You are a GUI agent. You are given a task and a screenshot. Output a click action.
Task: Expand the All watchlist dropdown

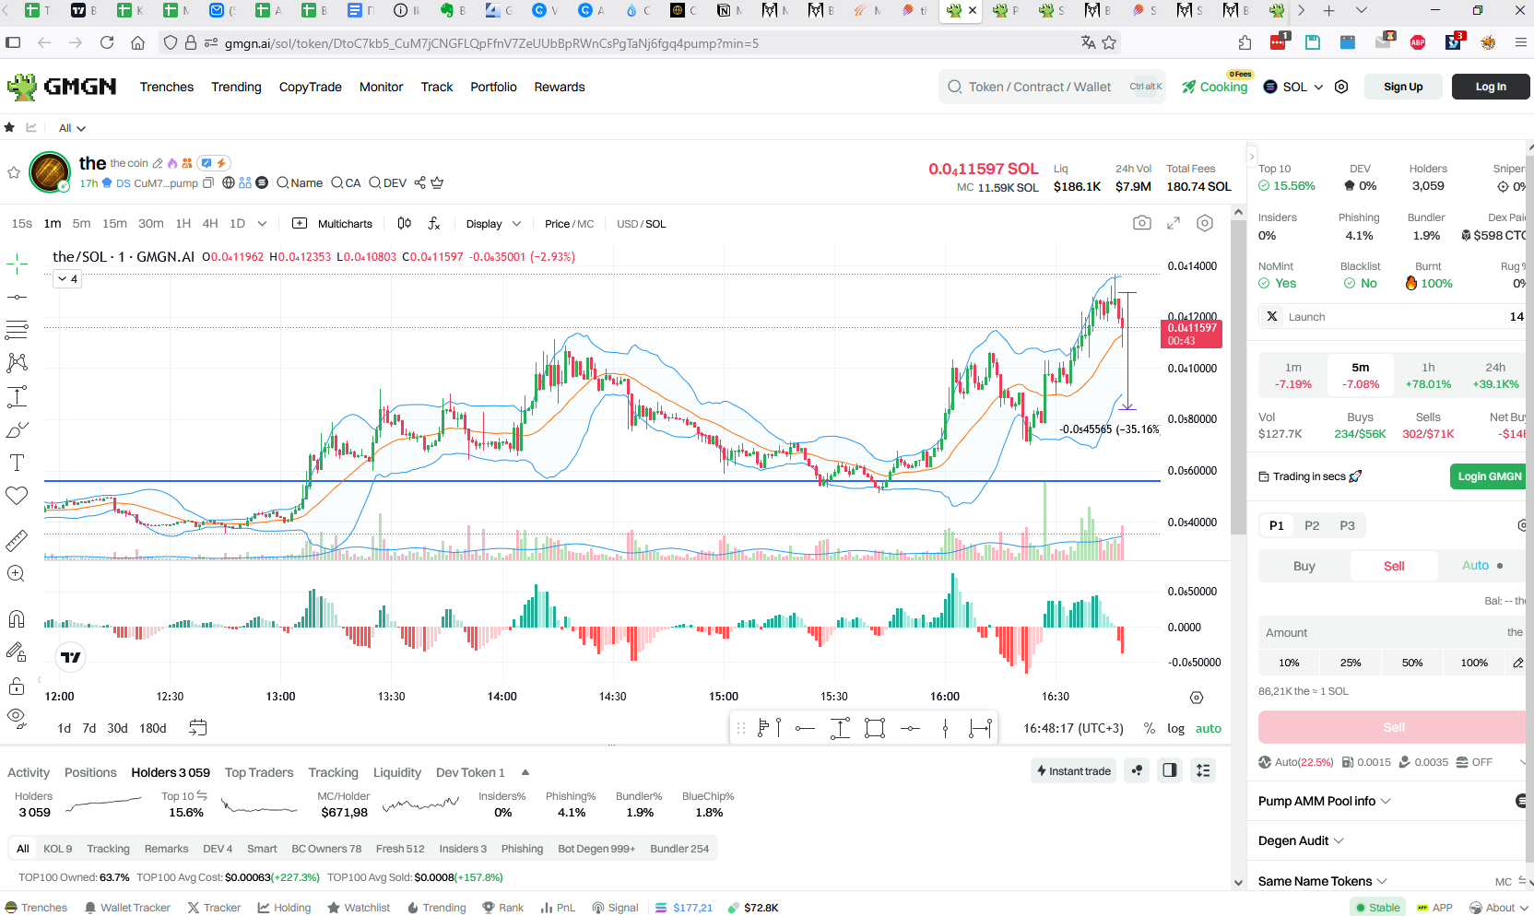72,128
